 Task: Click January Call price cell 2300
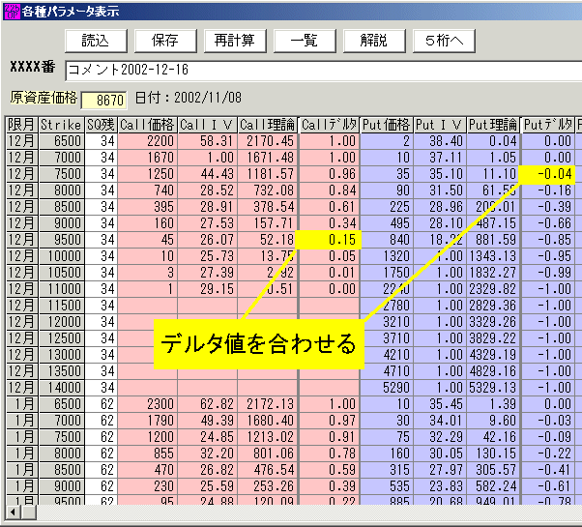click(x=148, y=404)
